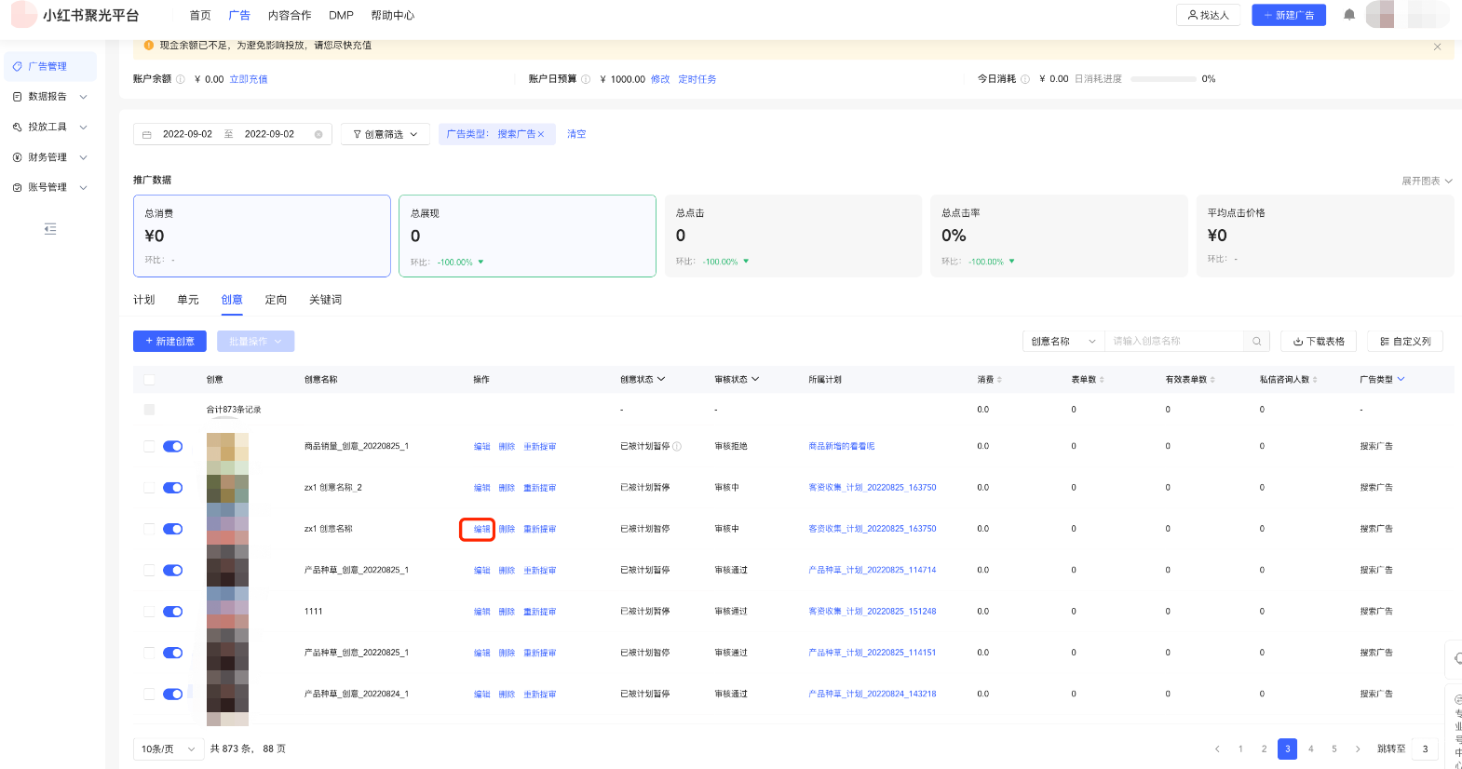Open the 创意筛选 dropdown
This screenshot has height=769, width=1462.
pos(385,134)
